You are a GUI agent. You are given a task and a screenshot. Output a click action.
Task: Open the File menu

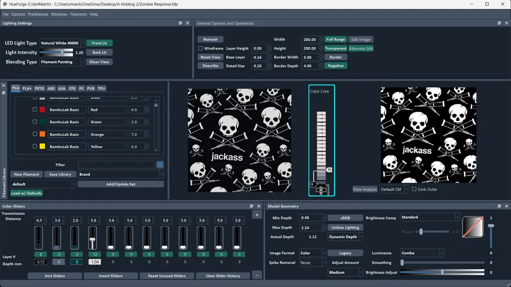6,14
